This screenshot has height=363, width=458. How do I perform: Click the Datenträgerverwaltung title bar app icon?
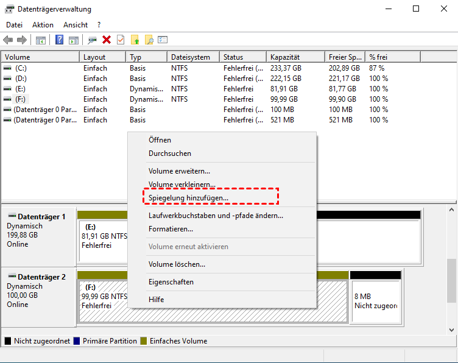[x=9, y=9]
